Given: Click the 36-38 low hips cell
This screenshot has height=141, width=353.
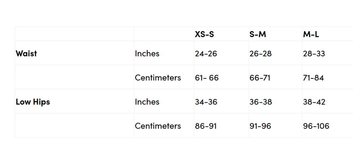Looking at the screenshot, I should coord(261,102).
